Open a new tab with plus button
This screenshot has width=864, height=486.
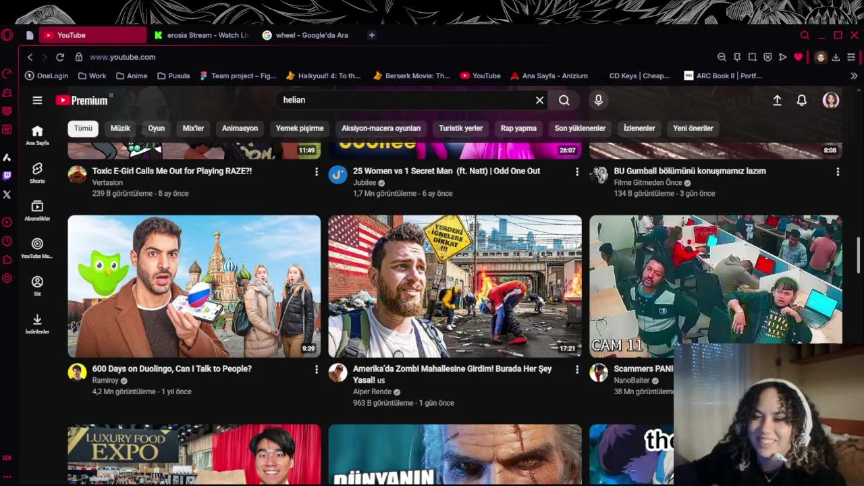click(371, 35)
